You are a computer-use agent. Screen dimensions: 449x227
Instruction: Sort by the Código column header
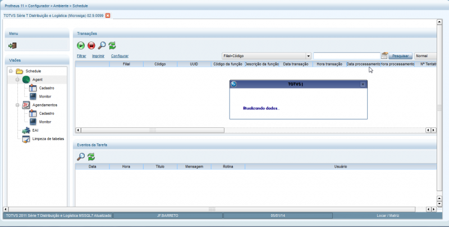160,64
